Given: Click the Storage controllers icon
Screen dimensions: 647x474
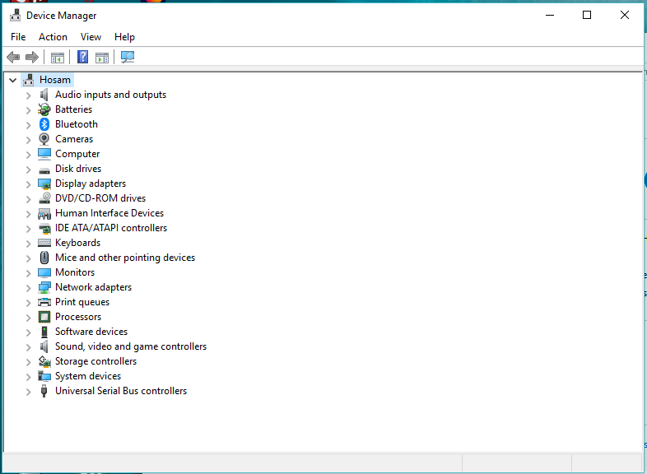Looking at the screenshot, I should click(44, 361).
